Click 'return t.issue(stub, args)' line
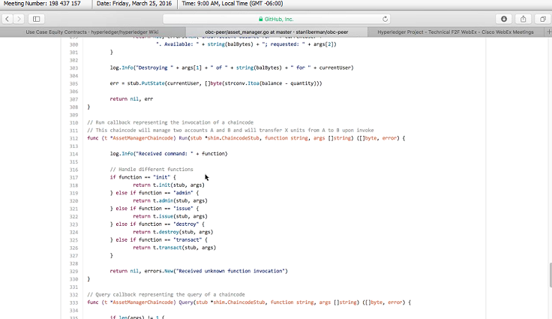The width and height of the screenshot is (552, 319). point(170,216)
